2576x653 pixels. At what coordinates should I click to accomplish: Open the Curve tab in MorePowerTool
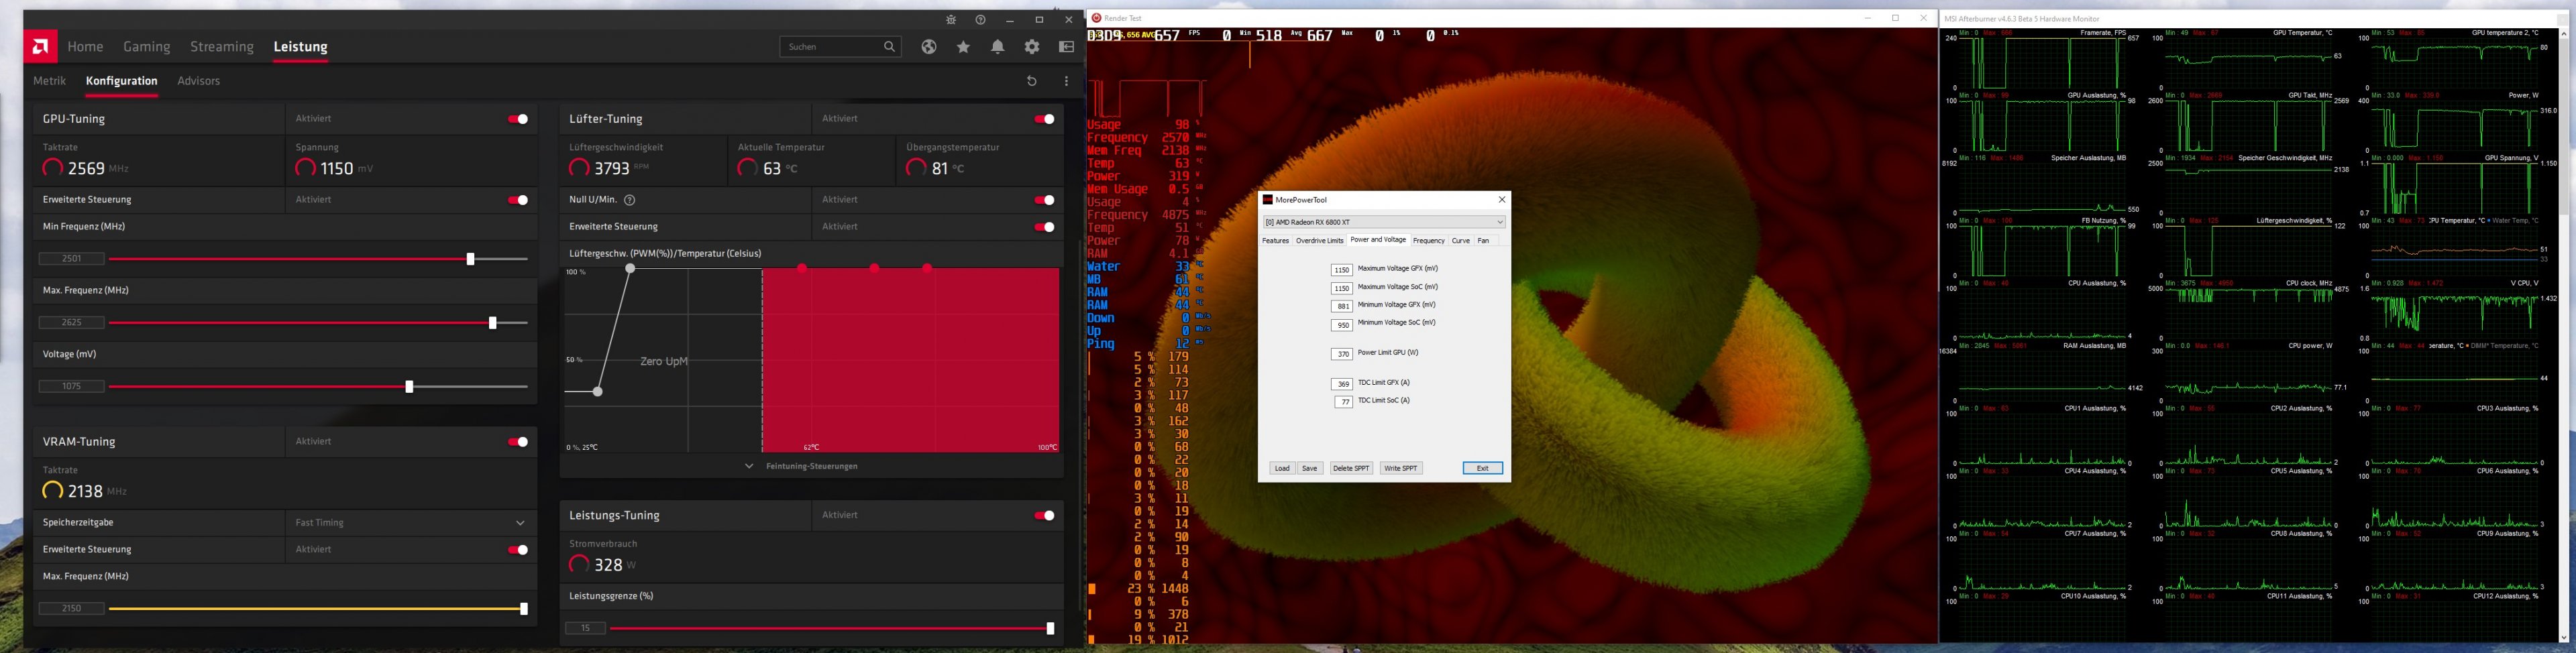[x=1460, y=241]
